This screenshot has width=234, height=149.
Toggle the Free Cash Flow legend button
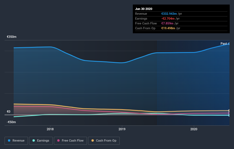click(70, 141)
